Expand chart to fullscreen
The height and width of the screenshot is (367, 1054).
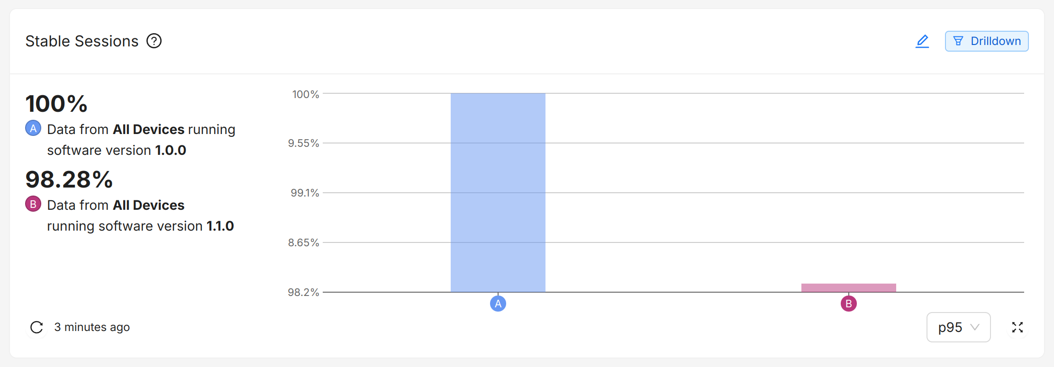[x=1018, y=327]
